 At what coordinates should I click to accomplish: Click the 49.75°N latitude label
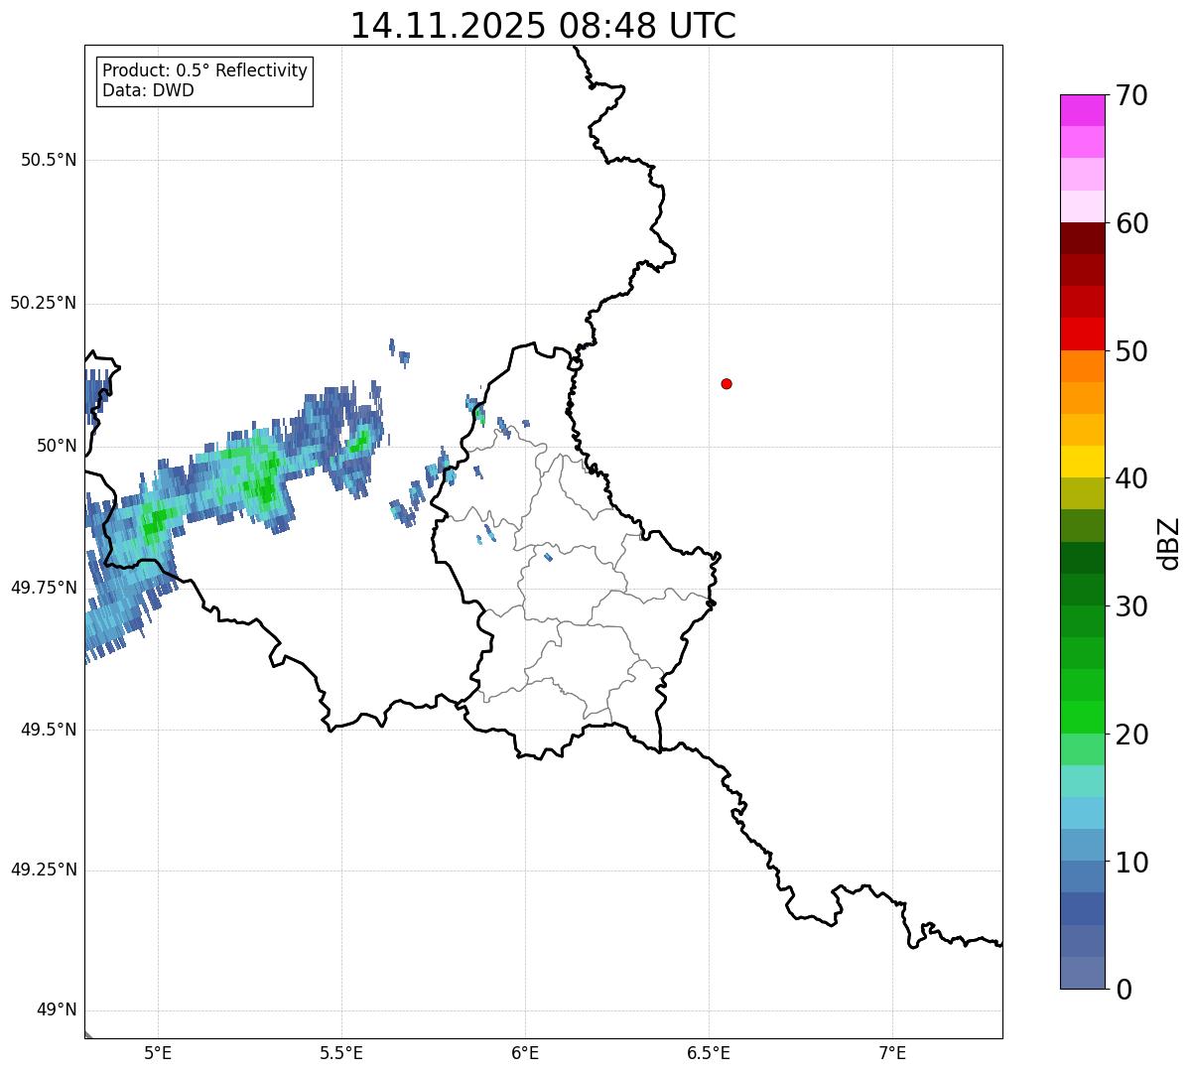[x=44, y=588]
